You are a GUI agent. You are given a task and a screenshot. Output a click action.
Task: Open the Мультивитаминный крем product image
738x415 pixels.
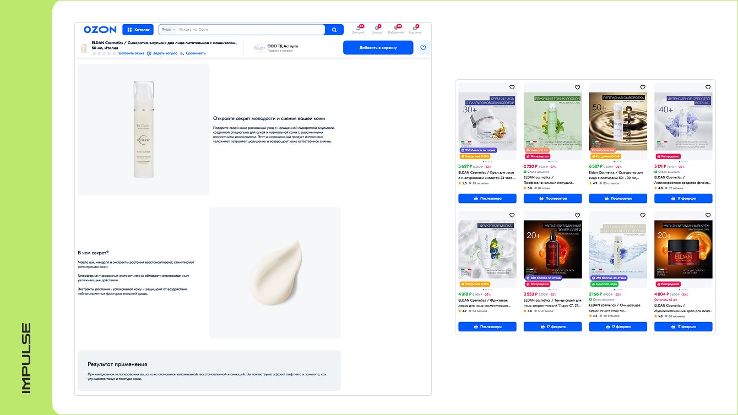click(683, 249)
